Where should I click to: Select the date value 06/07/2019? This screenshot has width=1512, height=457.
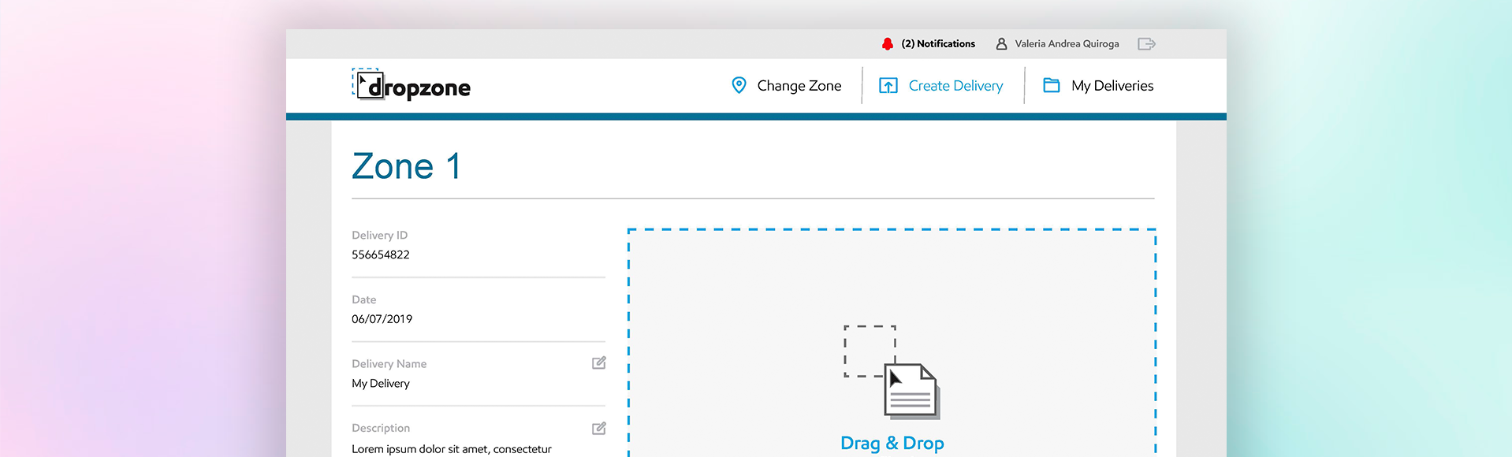point(382,319)
